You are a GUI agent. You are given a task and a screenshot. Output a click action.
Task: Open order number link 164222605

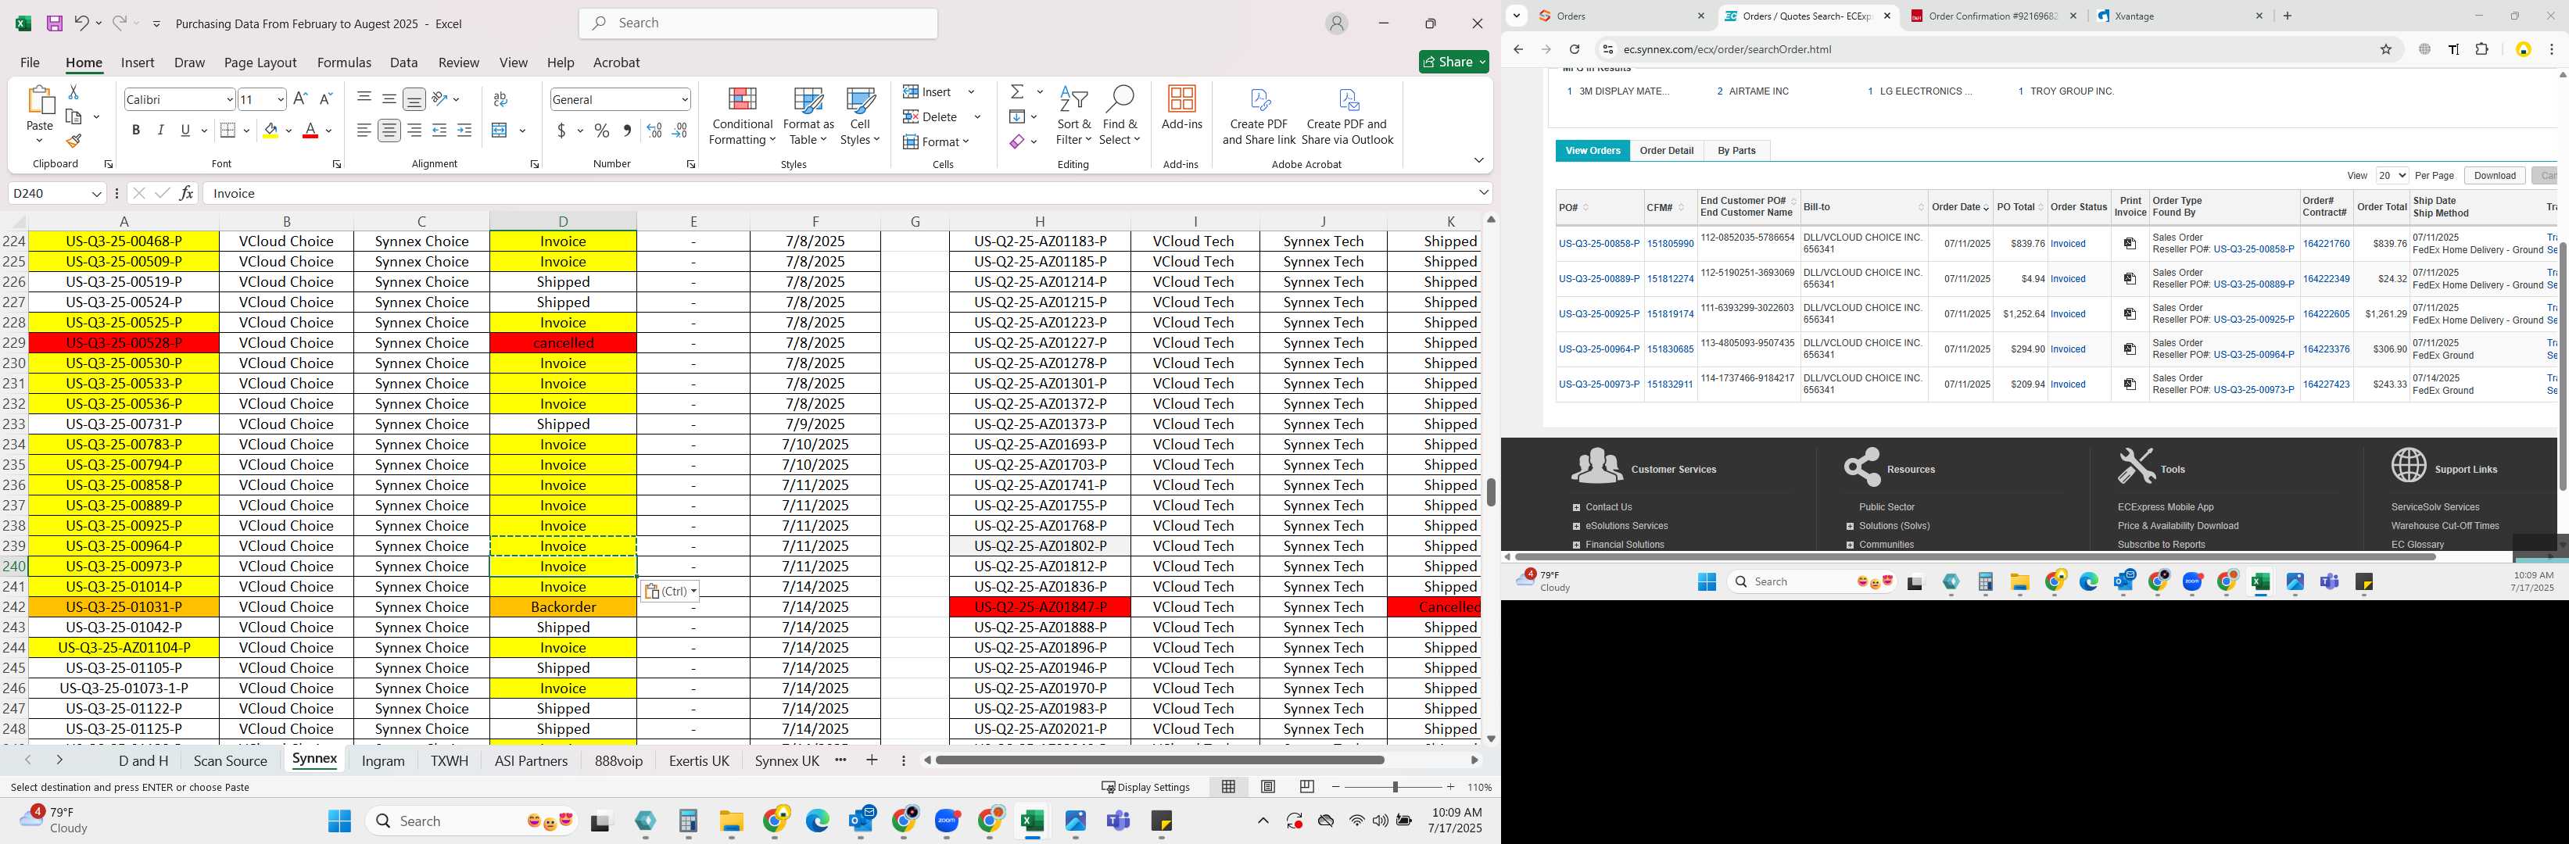point(2326,314)
